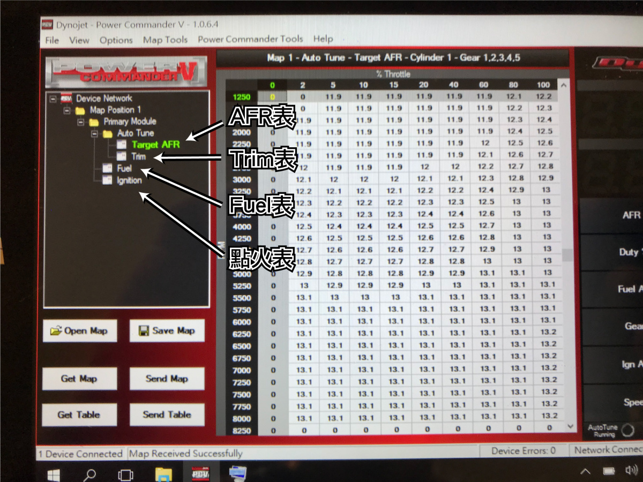Viewport: 643px width, 482px height.
Task: Click the scroll down arrow of the table
Action: coord(570,427)
